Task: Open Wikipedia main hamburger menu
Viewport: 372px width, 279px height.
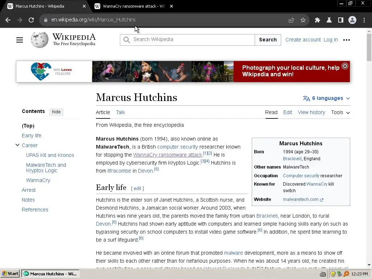Action: point(20,40)
